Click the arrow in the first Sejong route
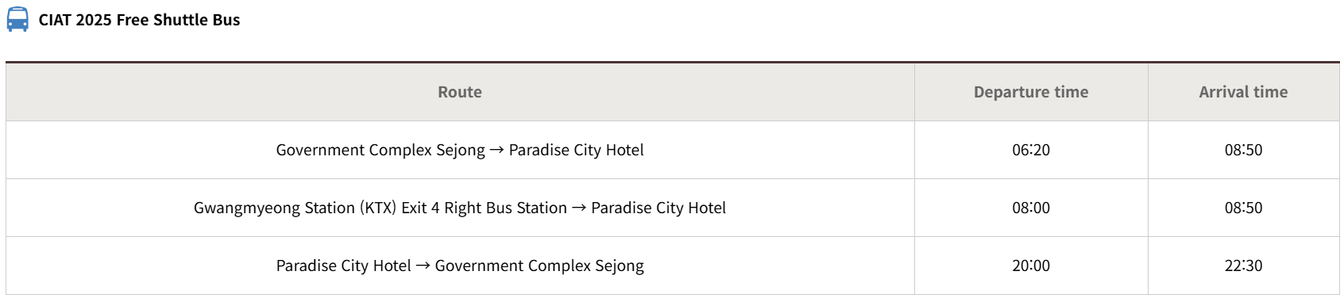 click(496, 150)
